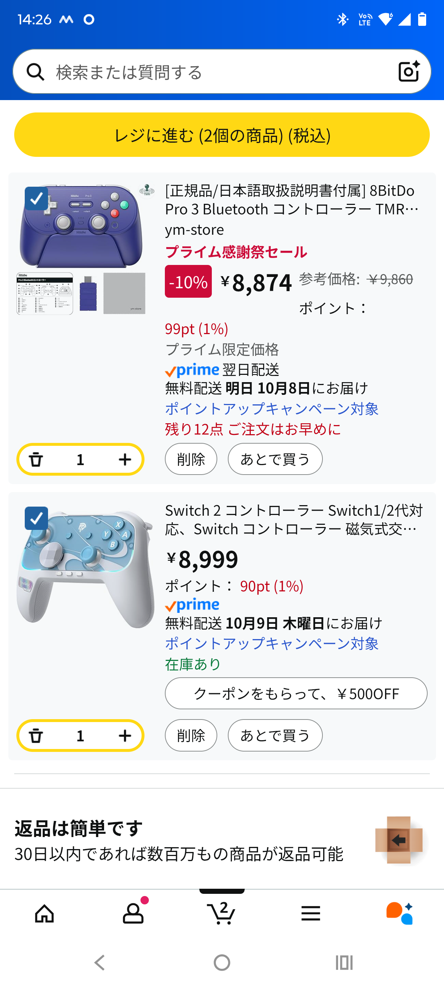The image size is (444, 987).
Task: Open ポイントアップキャンペーン対象 link for 8BitDo item
Action: [271, 408]
